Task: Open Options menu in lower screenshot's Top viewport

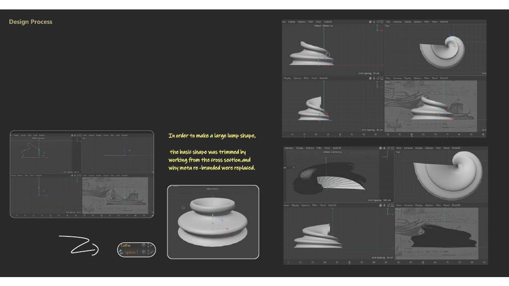Action: click(x=429, y=148)
